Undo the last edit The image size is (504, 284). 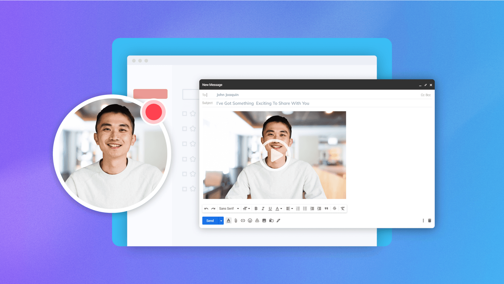point(207,208)
